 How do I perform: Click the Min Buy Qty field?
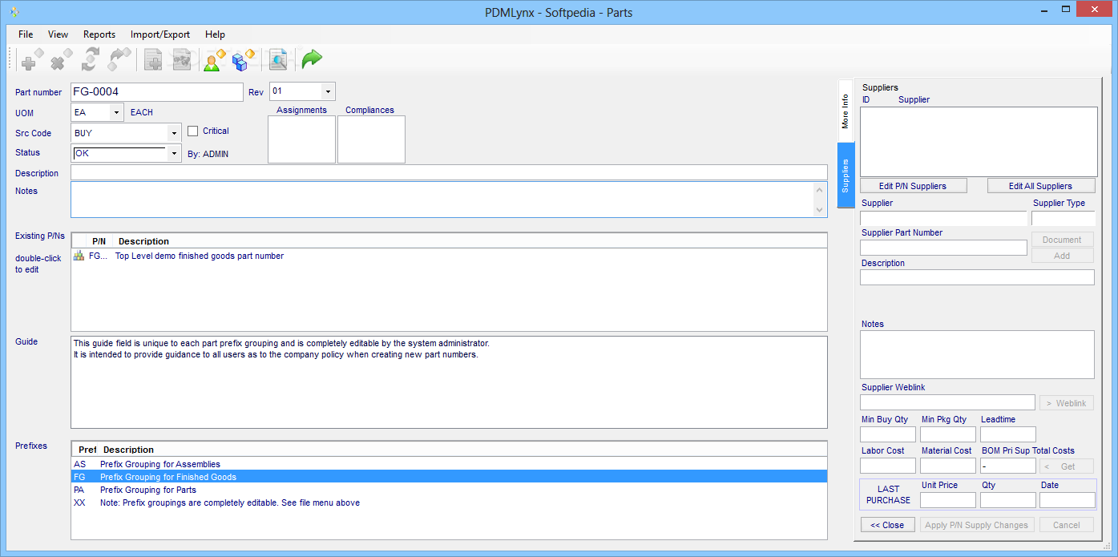point(888,434)
